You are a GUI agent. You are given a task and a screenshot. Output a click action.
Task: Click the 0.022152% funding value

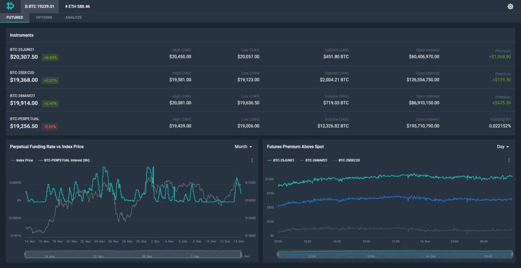coord(500,127)
